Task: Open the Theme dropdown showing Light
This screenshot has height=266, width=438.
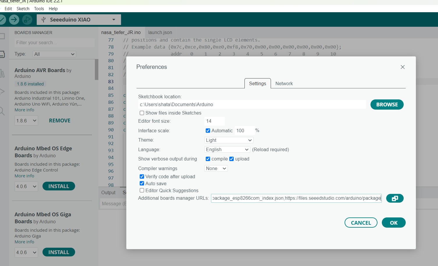Action: (229, 140)
